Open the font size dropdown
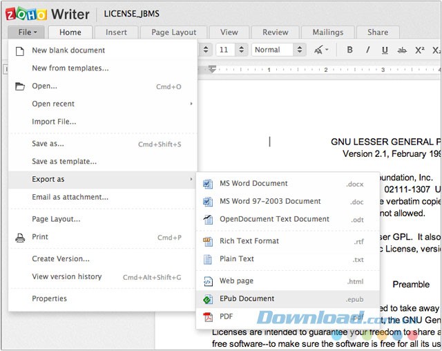442x351 pixels. point(231,50)
